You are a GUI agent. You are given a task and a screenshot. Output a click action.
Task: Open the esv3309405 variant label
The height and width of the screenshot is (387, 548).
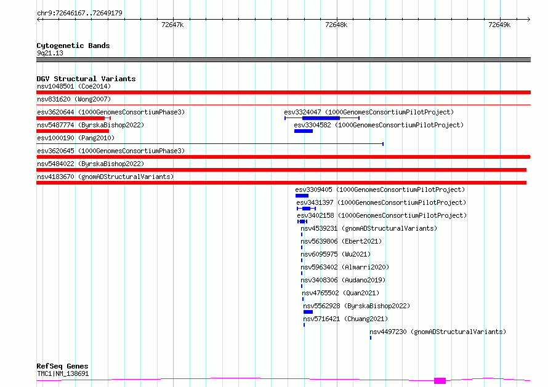coord(380,190)
